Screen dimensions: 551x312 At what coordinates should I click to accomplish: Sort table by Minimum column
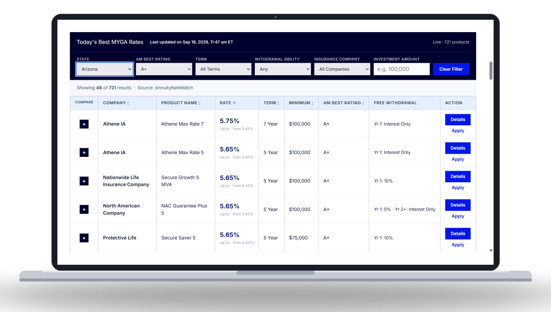tap(301, 103)
